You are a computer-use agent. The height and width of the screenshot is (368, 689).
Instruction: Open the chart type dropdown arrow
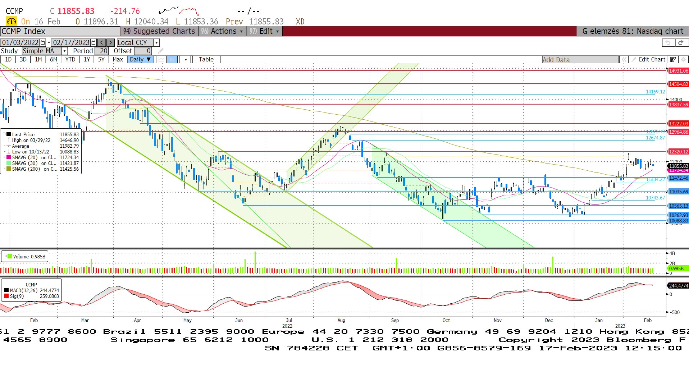(186, 59)
